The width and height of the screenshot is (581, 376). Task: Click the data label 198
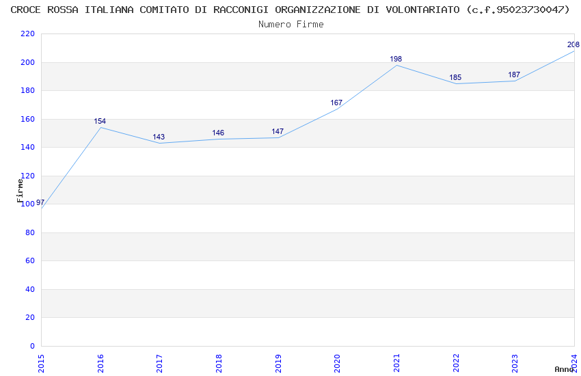tap(396, 59)
